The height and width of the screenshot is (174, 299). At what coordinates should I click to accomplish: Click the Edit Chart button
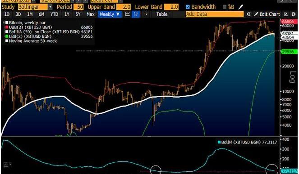pyautogui.click(x=267, y=14)
